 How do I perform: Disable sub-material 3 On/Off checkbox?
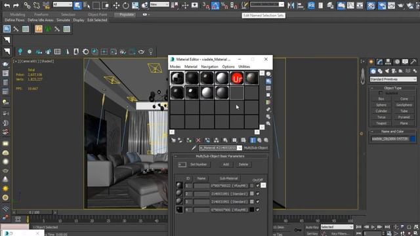coord(258,201)
